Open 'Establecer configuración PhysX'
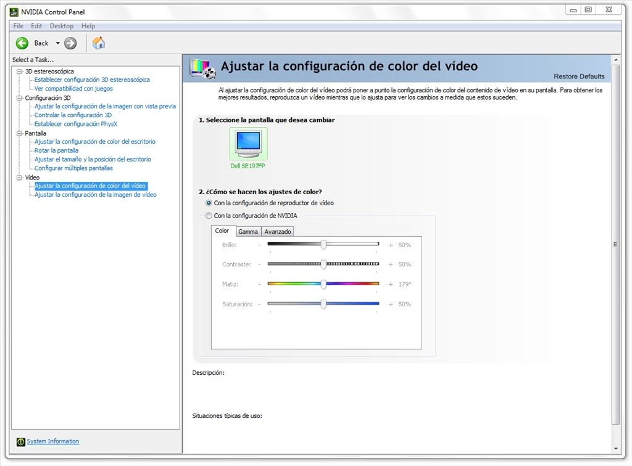Viewport: 632px width, 466px height. click(x=76, y=124)
